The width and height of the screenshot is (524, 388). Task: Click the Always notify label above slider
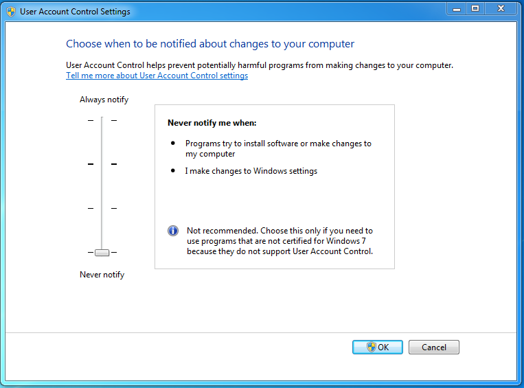point(104,100)
